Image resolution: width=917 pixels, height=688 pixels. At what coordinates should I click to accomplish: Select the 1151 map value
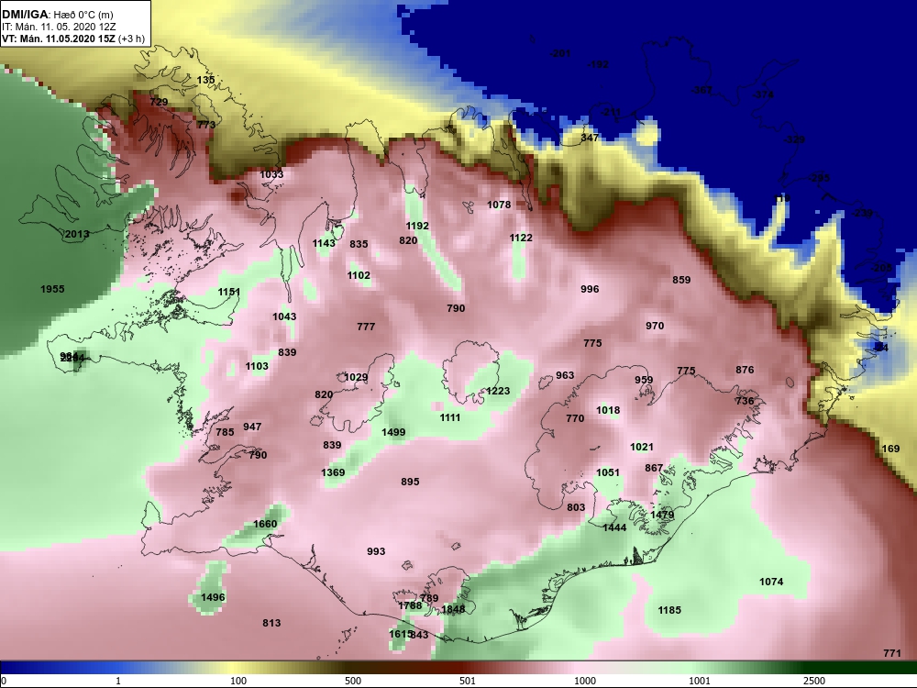tap(229, 292)
